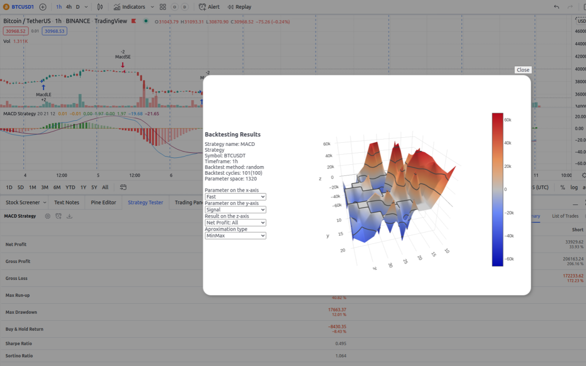
Task: Click the color scale bar beside the 3D plot
Action: tap(498, 189)
